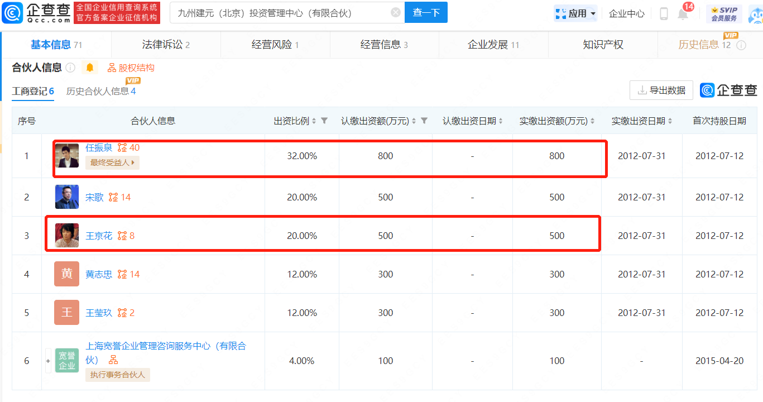Click the info icon next to 合伙人信息
The image size is (763, 402).
click(x=70, y=68)
